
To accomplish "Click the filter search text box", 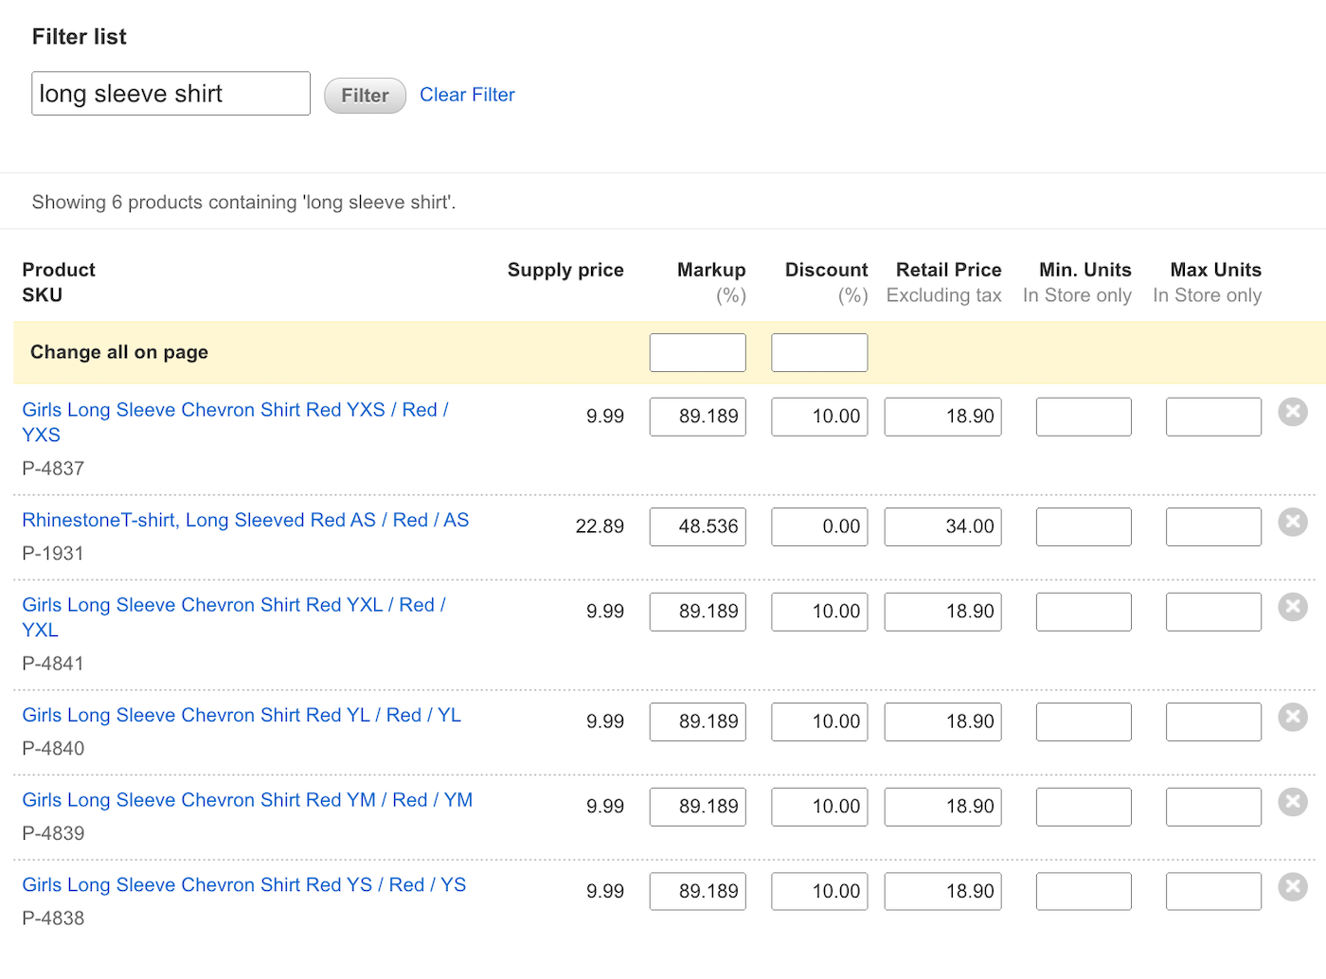I will click(170, 93).
